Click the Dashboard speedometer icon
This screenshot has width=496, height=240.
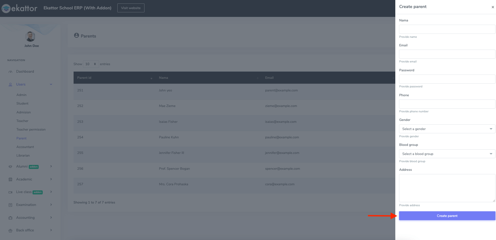(10, 72)
